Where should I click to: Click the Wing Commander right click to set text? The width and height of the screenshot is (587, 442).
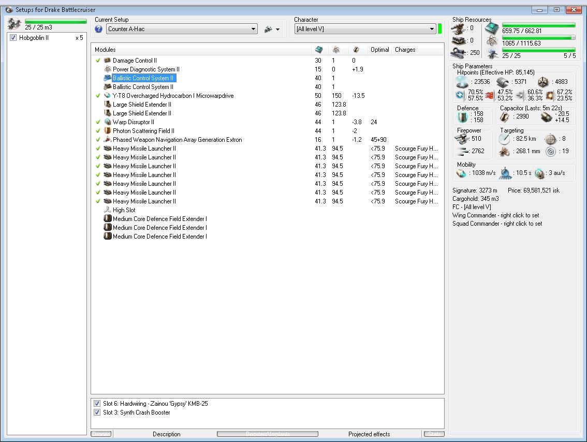click(x=496, y=215)
